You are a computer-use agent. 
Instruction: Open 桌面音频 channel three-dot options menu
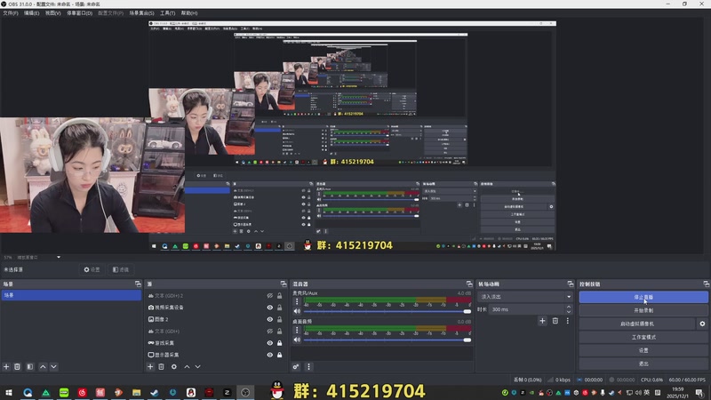tap(297, 330)
